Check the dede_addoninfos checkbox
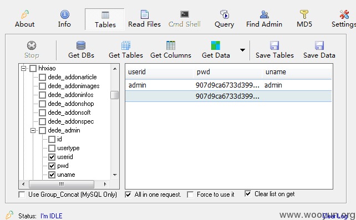The height and width of the screenshot is (220, 356). 43,95
